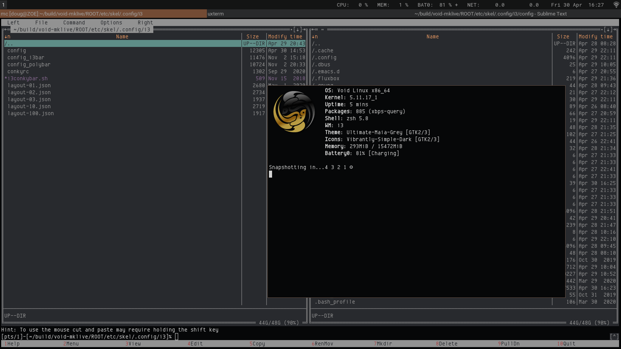Select layout-02.json file

coord(29,92)
